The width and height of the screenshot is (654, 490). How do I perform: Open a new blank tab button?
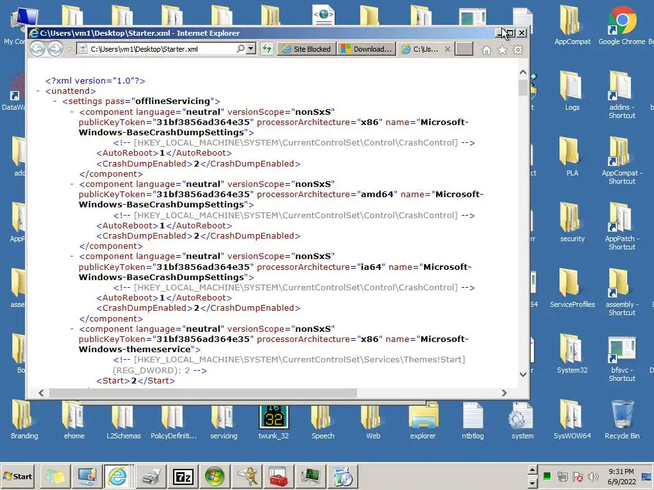(464, 49)
